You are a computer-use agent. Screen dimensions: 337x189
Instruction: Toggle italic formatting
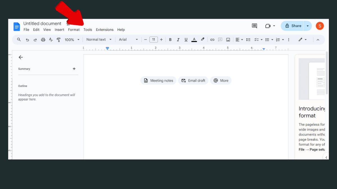[178, 40]
